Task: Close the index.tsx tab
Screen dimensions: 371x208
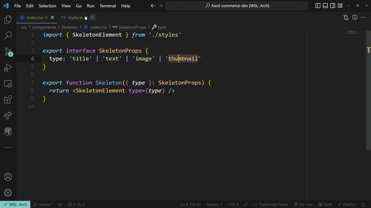Action: (x=52, y=17)
